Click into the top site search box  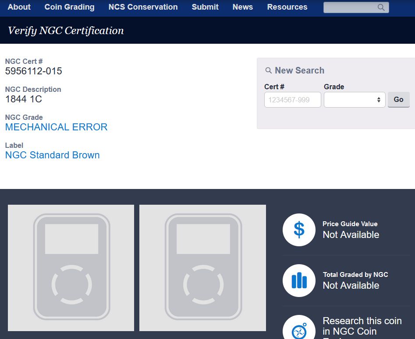click(x=350, y=7)
